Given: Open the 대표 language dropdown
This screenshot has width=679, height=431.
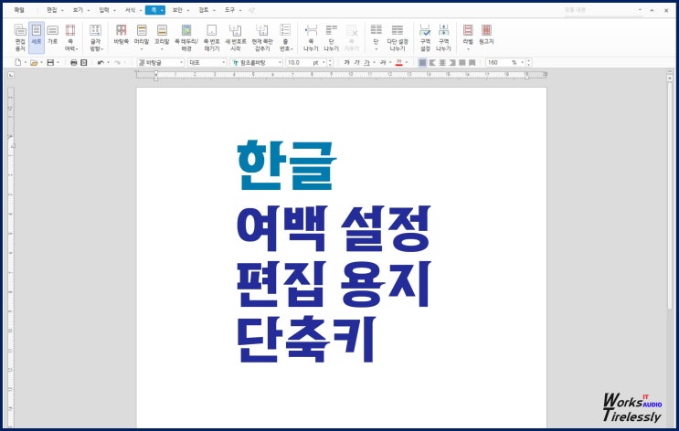Looking at the screenshot, I should click(x=224, y=63).
